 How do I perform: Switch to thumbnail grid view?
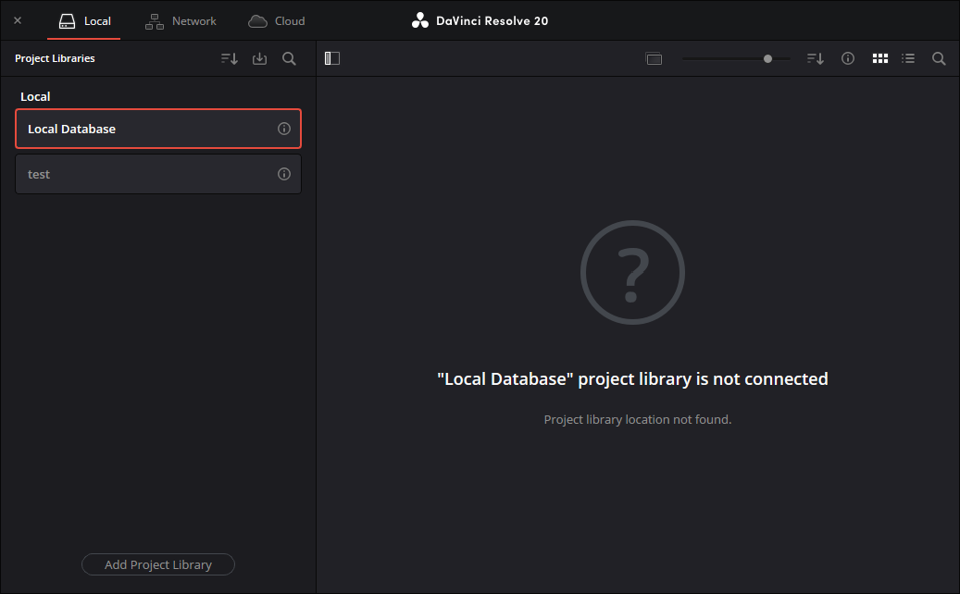880,58
